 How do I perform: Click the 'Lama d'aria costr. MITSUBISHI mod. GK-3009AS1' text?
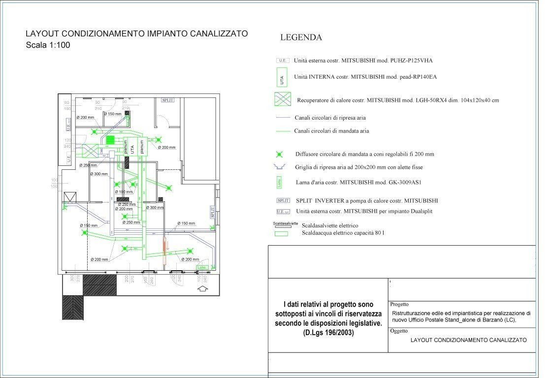(x=358, y=182)
